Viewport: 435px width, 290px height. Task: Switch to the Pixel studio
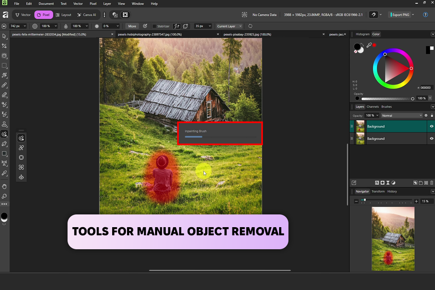[x=44, y=15]
